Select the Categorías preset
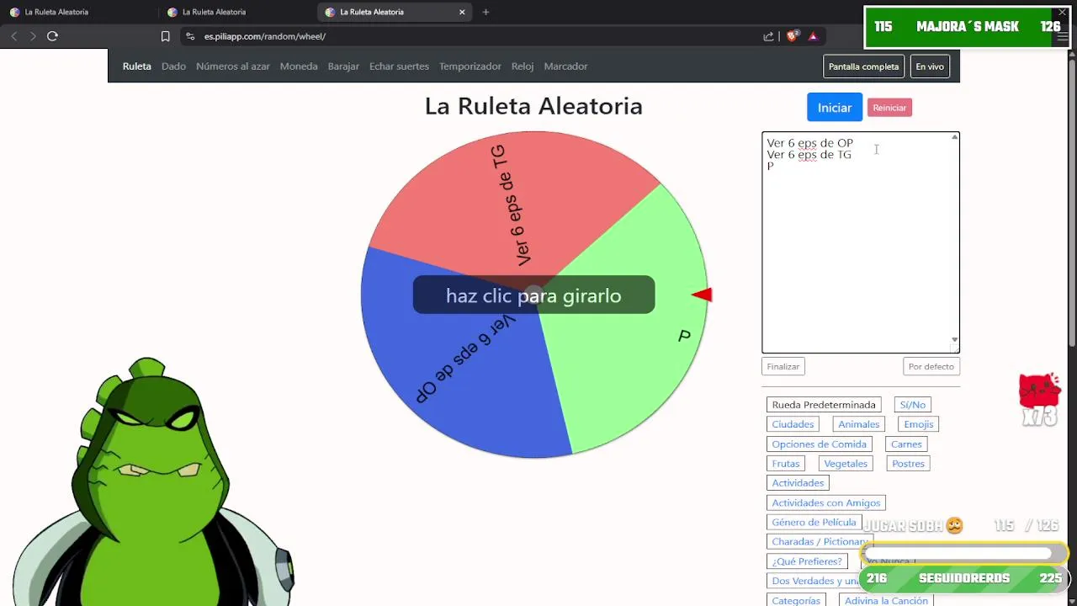 coord(796,600)
